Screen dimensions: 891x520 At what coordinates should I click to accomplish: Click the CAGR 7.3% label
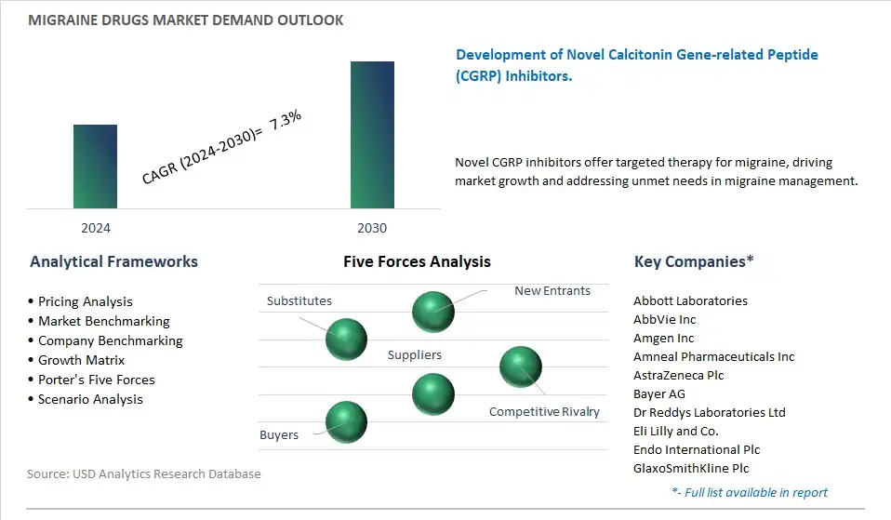point(221,148)
